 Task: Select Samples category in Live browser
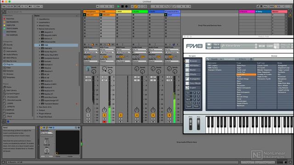point(10,71)
